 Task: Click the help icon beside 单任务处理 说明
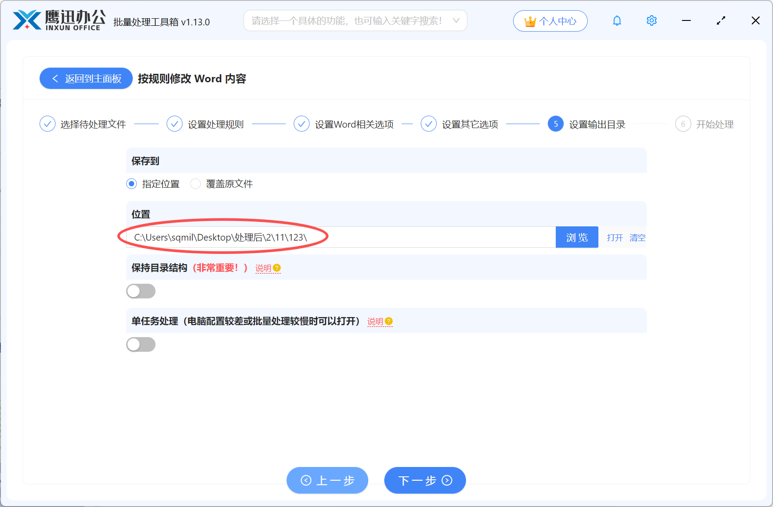pyautogui.click(x=389, y=321)
